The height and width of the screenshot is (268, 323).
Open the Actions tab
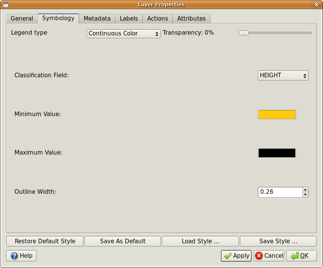click(x=157, y=18)
